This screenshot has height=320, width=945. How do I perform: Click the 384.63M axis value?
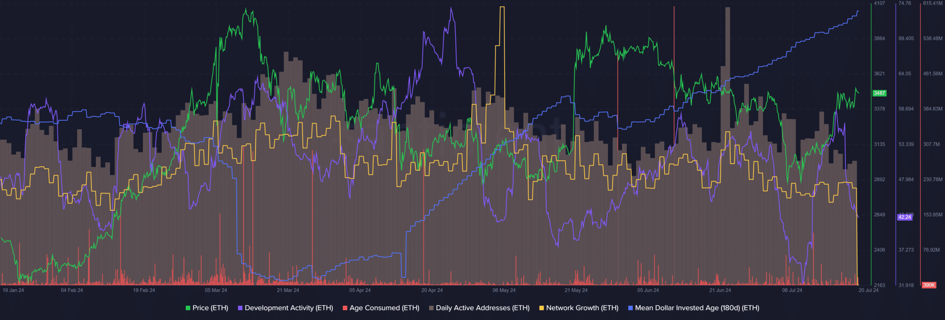click(x=933, y=109)
